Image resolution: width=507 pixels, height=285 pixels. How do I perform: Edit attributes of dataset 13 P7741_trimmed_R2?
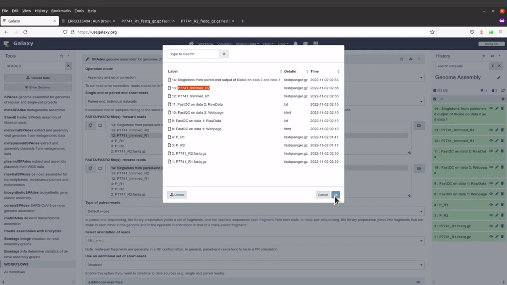coord(497,130)
